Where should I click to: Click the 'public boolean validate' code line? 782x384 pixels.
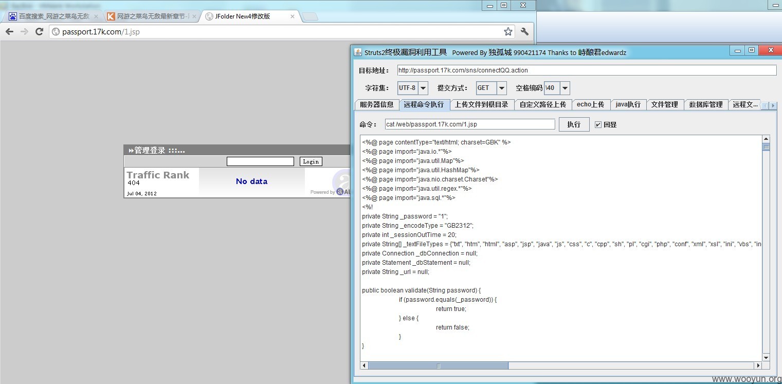pos(421,290)
